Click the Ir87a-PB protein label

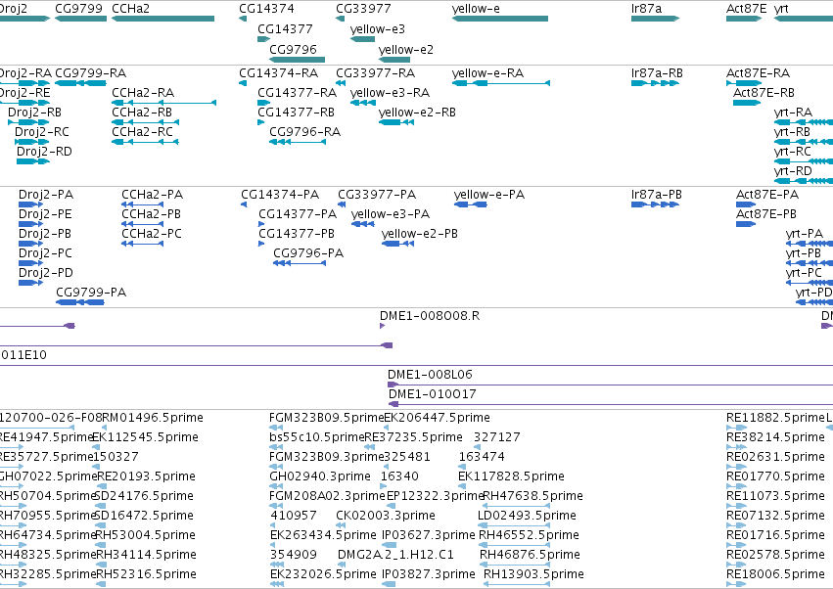click(657, 195)
